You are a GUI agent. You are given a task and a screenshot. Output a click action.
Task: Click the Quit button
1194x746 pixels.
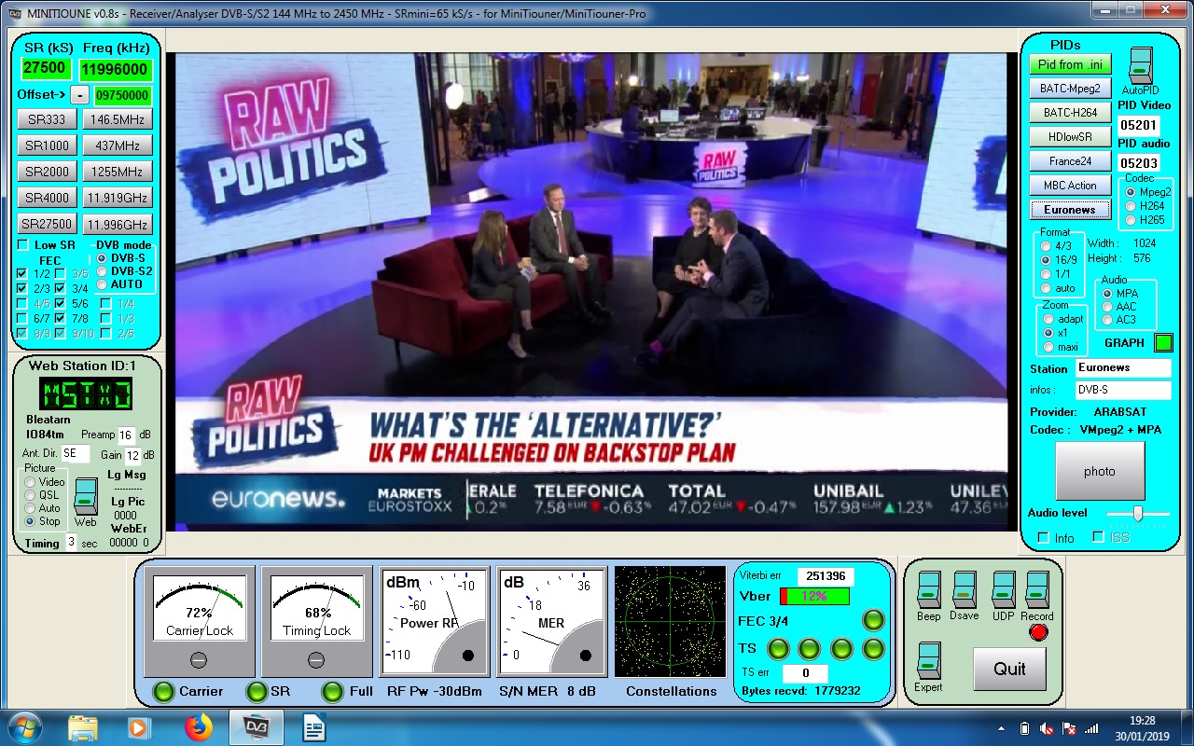(1009, 669)
